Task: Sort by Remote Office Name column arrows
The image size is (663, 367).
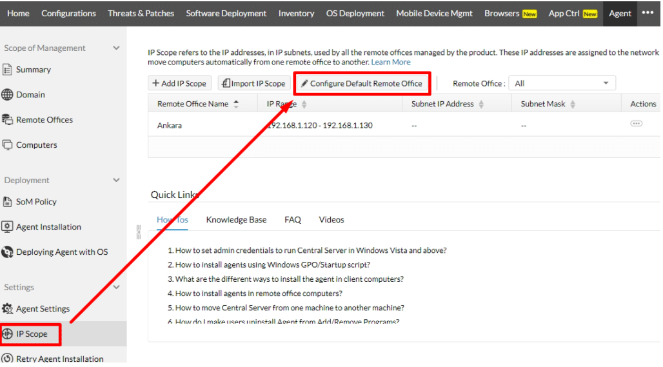Action: coord(236,104)
